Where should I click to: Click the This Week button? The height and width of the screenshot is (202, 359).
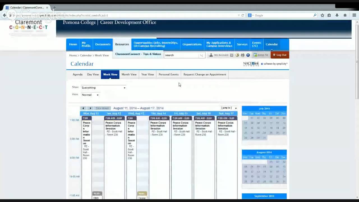[102, 108]
